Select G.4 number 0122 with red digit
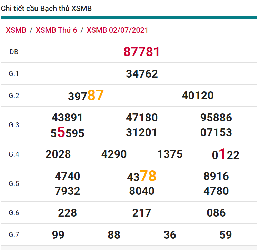The image size is (260, 250). pyautogui.click(x=226, y=154)
